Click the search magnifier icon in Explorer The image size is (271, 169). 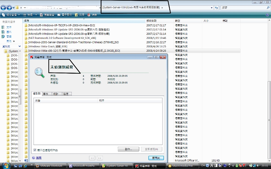tap(268, 8)
